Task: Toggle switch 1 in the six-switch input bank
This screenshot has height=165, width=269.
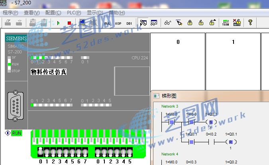Action: point(104,152)
